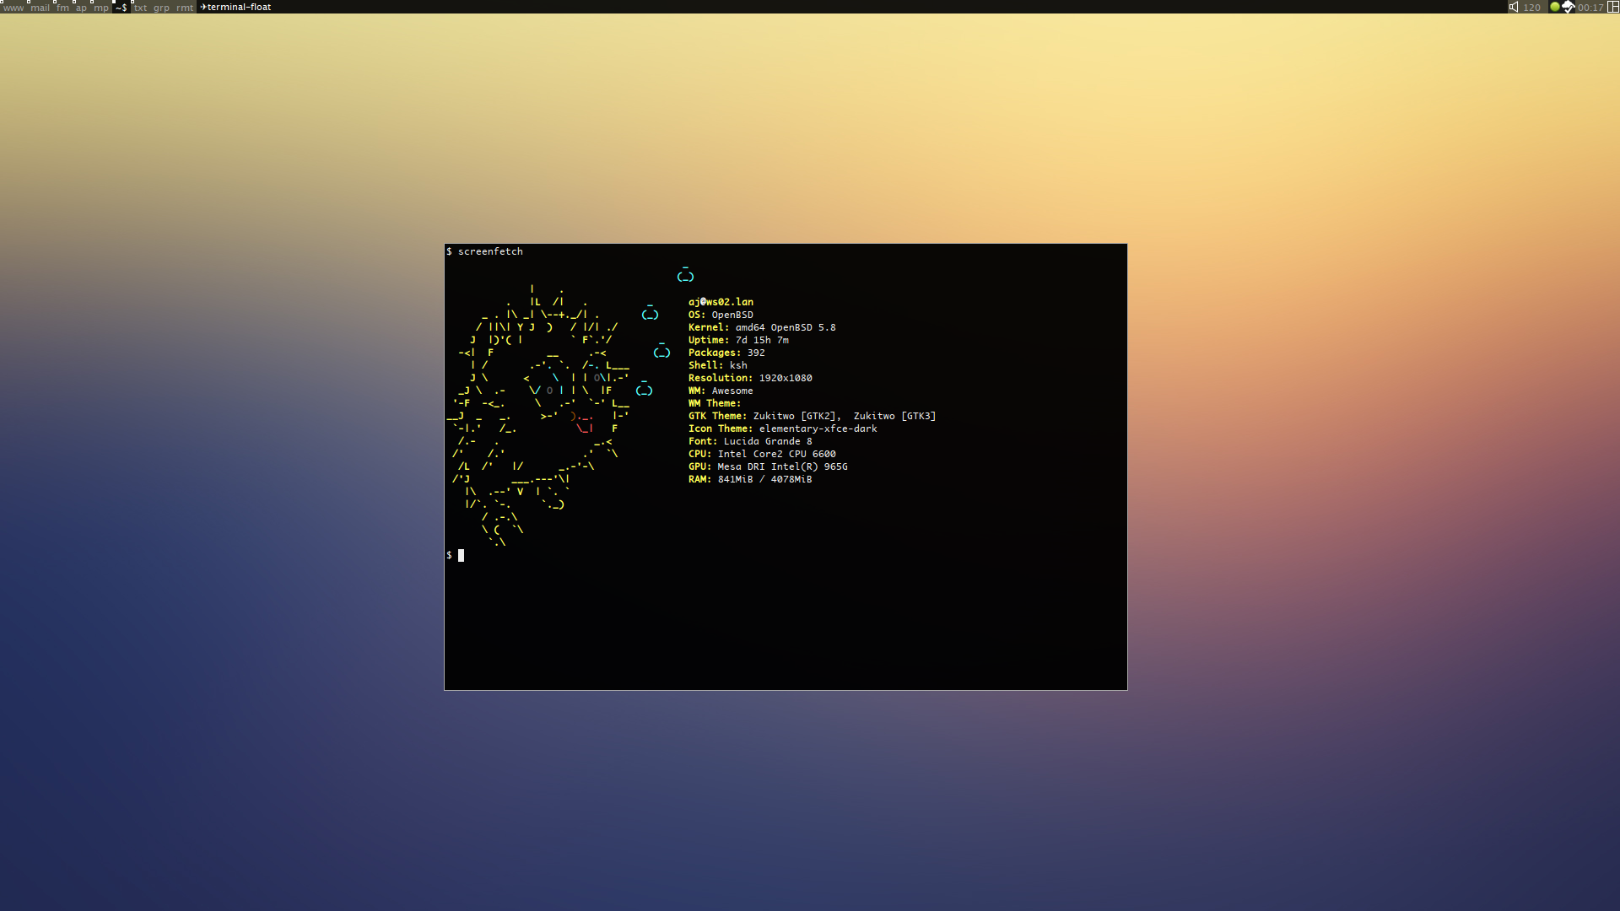This screenshot has height=911, width=1620.
Task: Switch to the www tag
Action: [13, 7]
